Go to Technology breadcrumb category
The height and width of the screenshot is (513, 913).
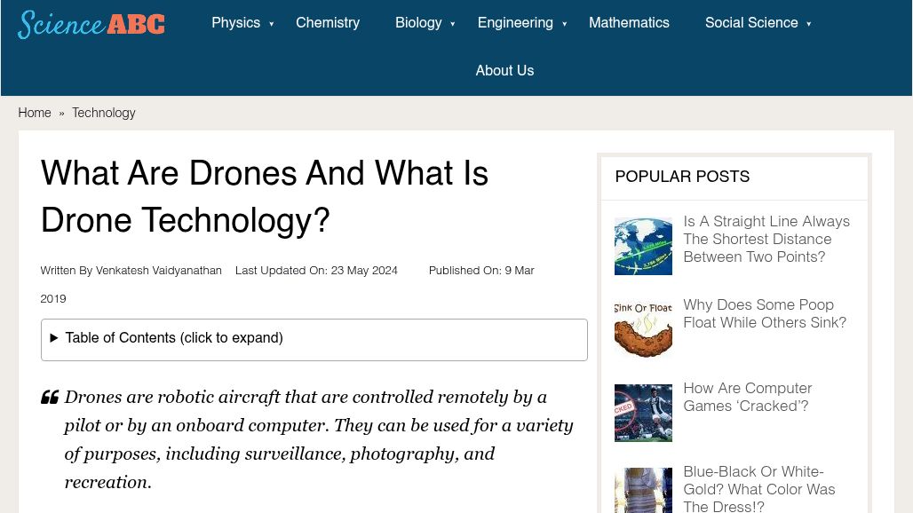coord(104,113)
